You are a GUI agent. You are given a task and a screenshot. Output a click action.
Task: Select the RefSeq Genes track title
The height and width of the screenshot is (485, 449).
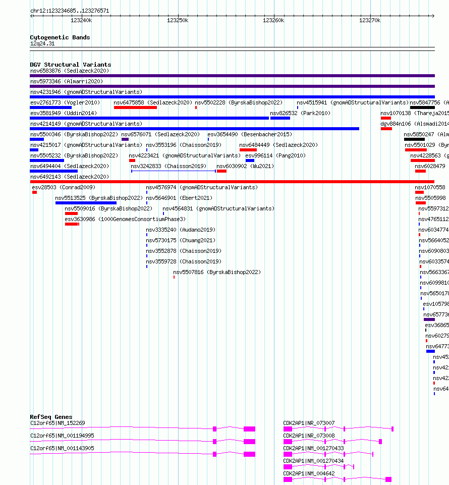(x=51, y=417)
